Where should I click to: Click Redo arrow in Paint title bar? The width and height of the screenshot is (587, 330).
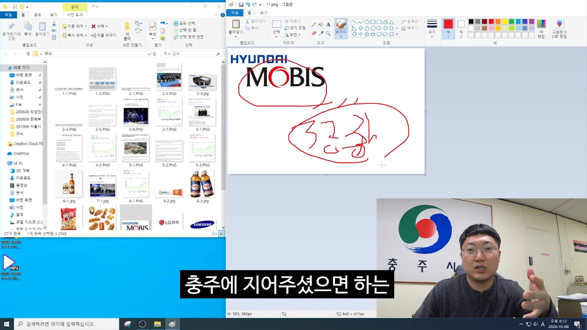tap(254, 5)
